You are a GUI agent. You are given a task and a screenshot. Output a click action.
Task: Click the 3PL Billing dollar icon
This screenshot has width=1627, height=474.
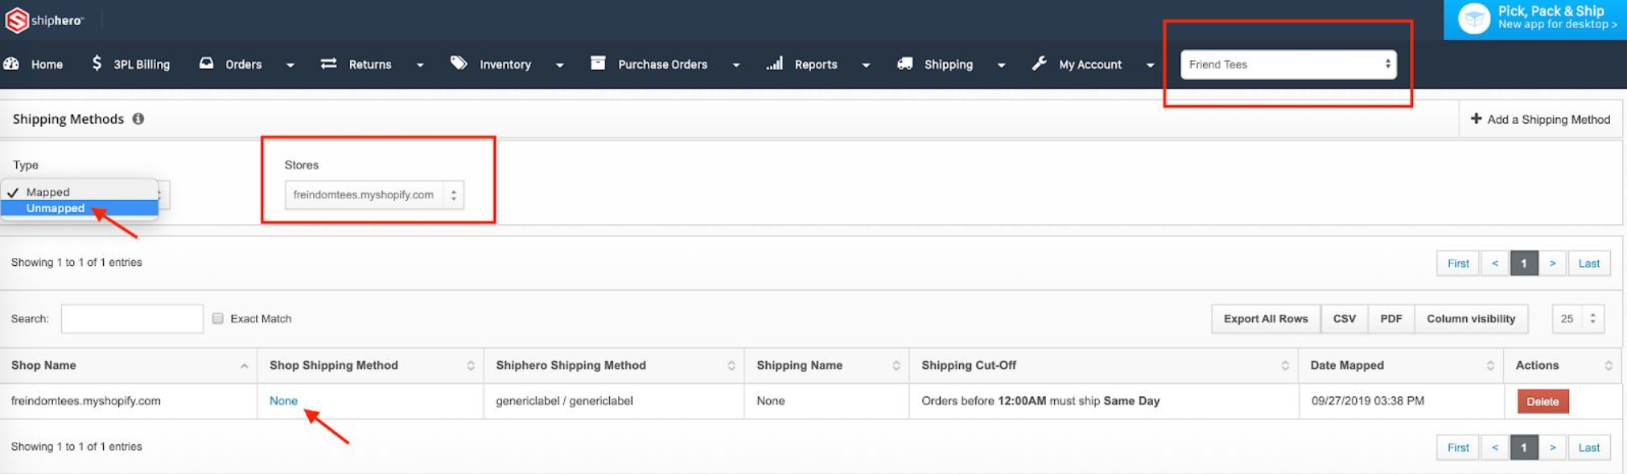pos(97,63)
